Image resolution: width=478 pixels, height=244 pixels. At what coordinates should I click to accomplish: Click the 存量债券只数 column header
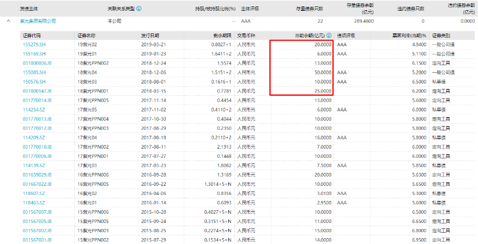tap(310, 9)
